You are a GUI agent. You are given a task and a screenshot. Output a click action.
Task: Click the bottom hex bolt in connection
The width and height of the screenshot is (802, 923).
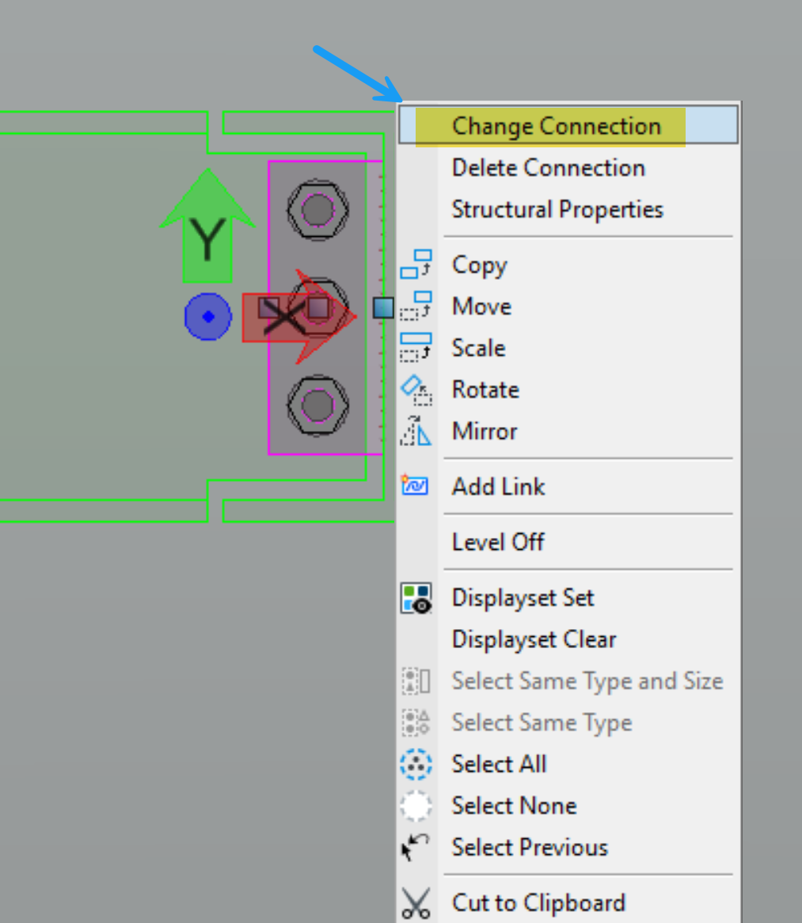(x=317, y=405)
